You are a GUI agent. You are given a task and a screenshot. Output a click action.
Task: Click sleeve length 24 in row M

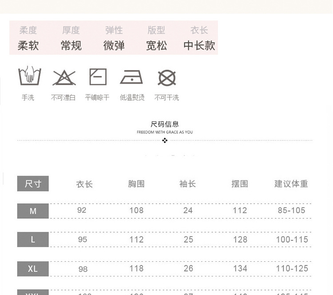(x=188, y=210)
